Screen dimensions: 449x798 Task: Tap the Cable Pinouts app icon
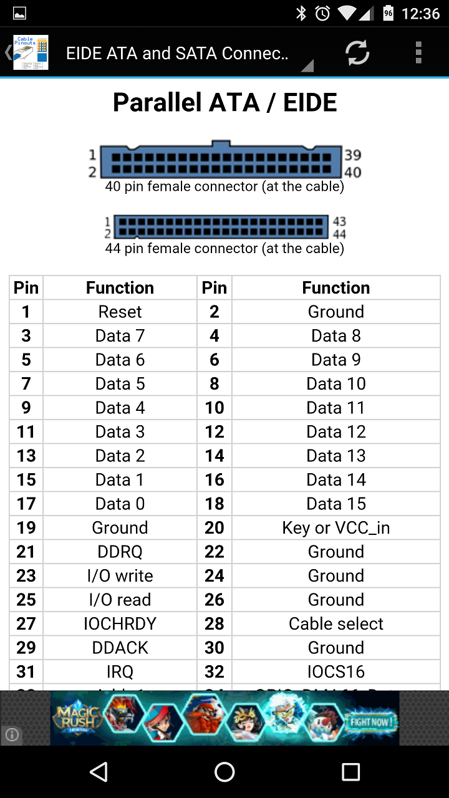click(31, 52)
